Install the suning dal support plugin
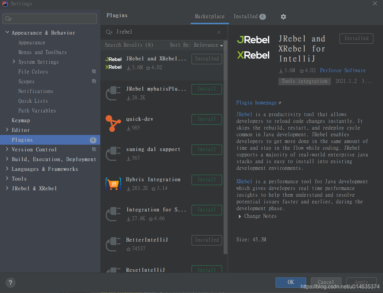The width and height of the screenshot is (383, 293). click(x=207, y=150)
